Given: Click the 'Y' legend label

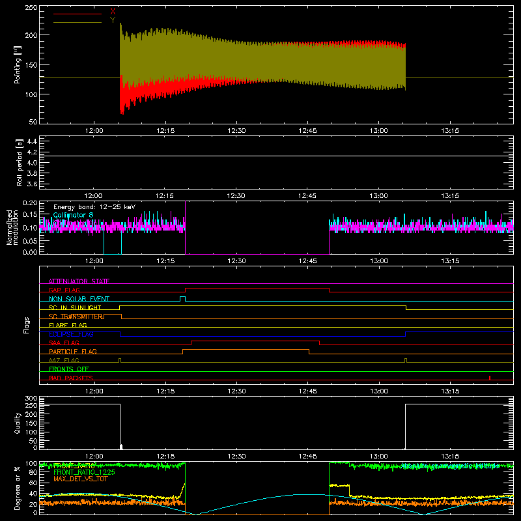Looking at the screenshot, I should (113, 20).
